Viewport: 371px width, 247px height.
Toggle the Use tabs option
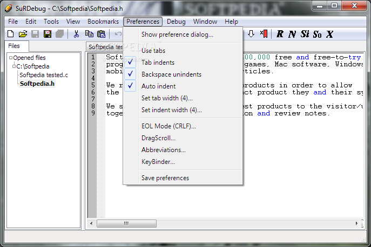[x=183, y=51]
